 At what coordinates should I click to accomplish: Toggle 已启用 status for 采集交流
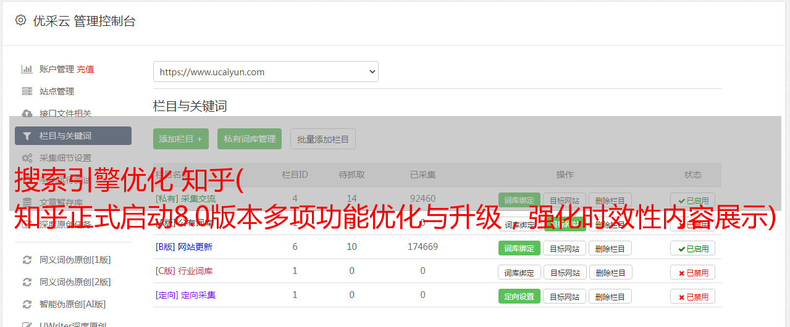pos(693,200)
